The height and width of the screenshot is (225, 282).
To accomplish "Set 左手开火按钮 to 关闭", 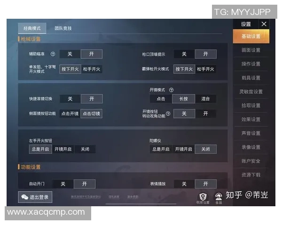I will coord(85,149).
